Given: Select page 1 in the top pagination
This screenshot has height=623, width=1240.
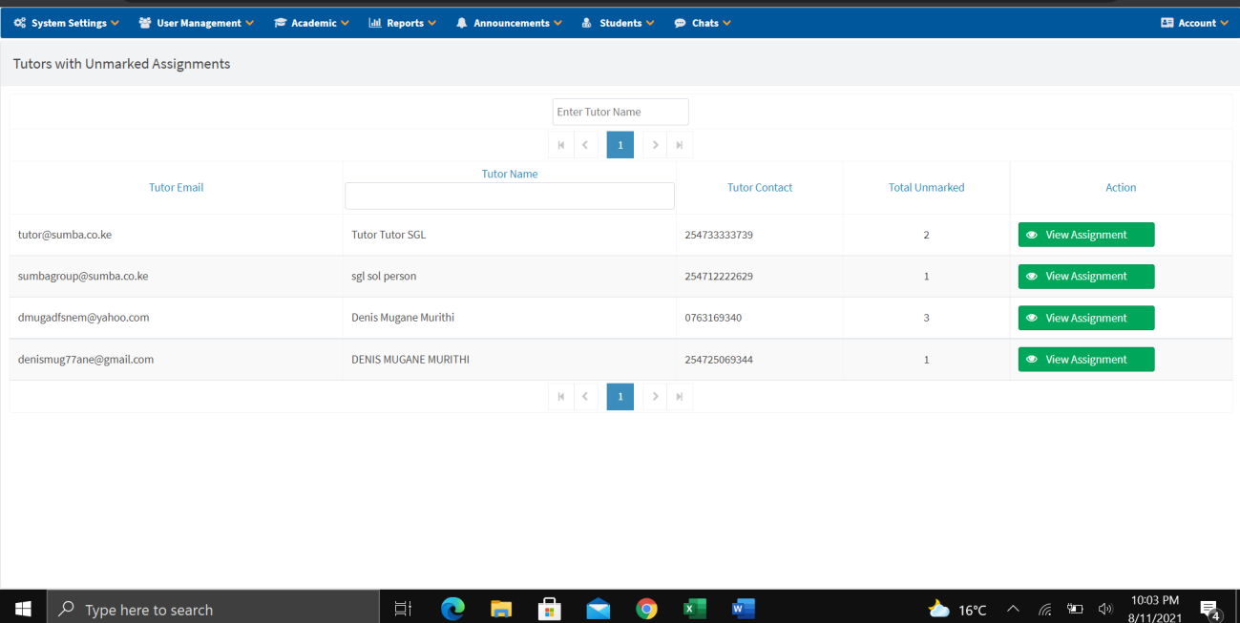Looking at the screenshot, I should (x=620, y=145).
